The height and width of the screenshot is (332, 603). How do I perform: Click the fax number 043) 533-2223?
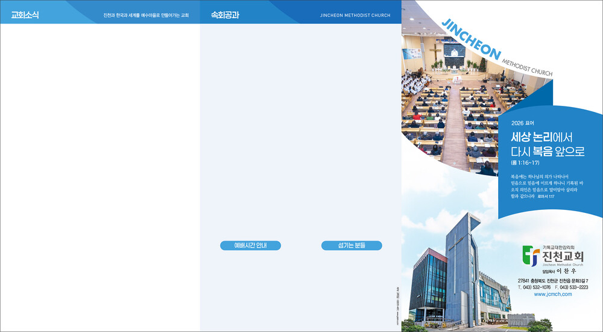coord(571,287)
